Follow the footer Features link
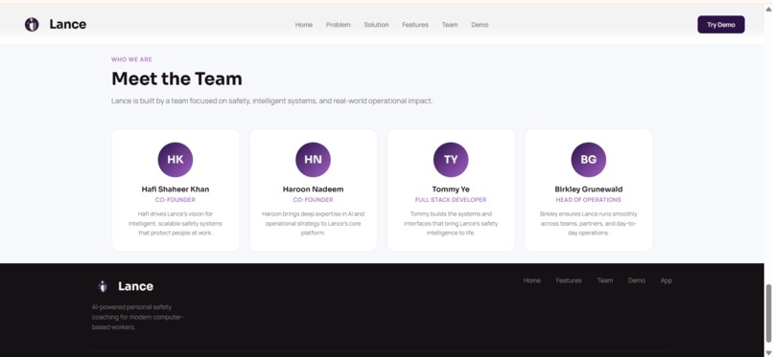 [x=569, y=280]
